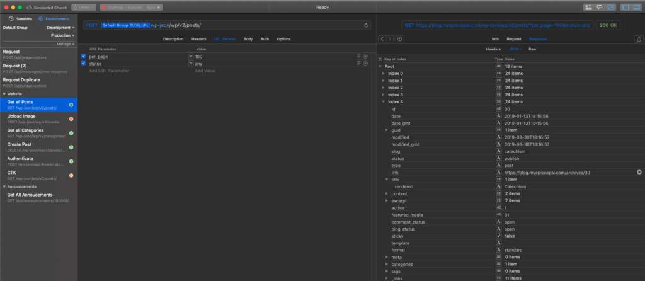Click the equals icon next to value 100
Image resolution: width=645 pixels, height=281 pixels.
(191, 56)
